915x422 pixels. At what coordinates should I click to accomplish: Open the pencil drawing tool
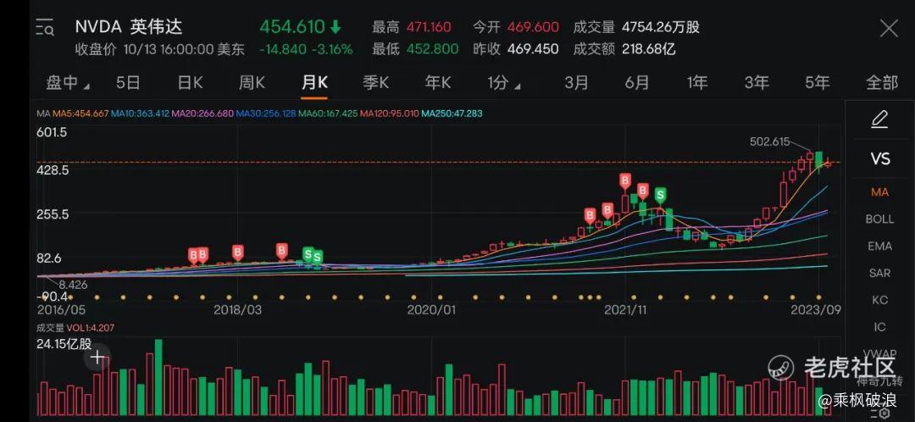pos(879,119)
